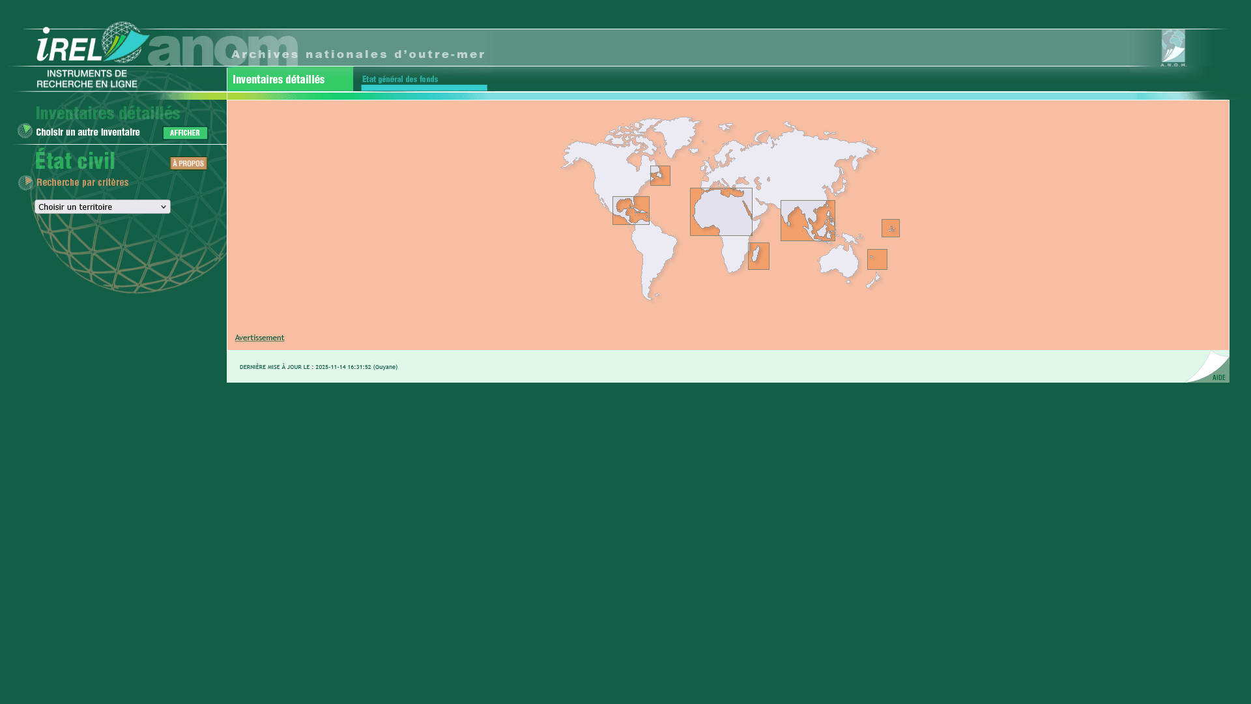
Task: Expand Choisir un autre inventaire selector
Action: click(x=88, y=132)
